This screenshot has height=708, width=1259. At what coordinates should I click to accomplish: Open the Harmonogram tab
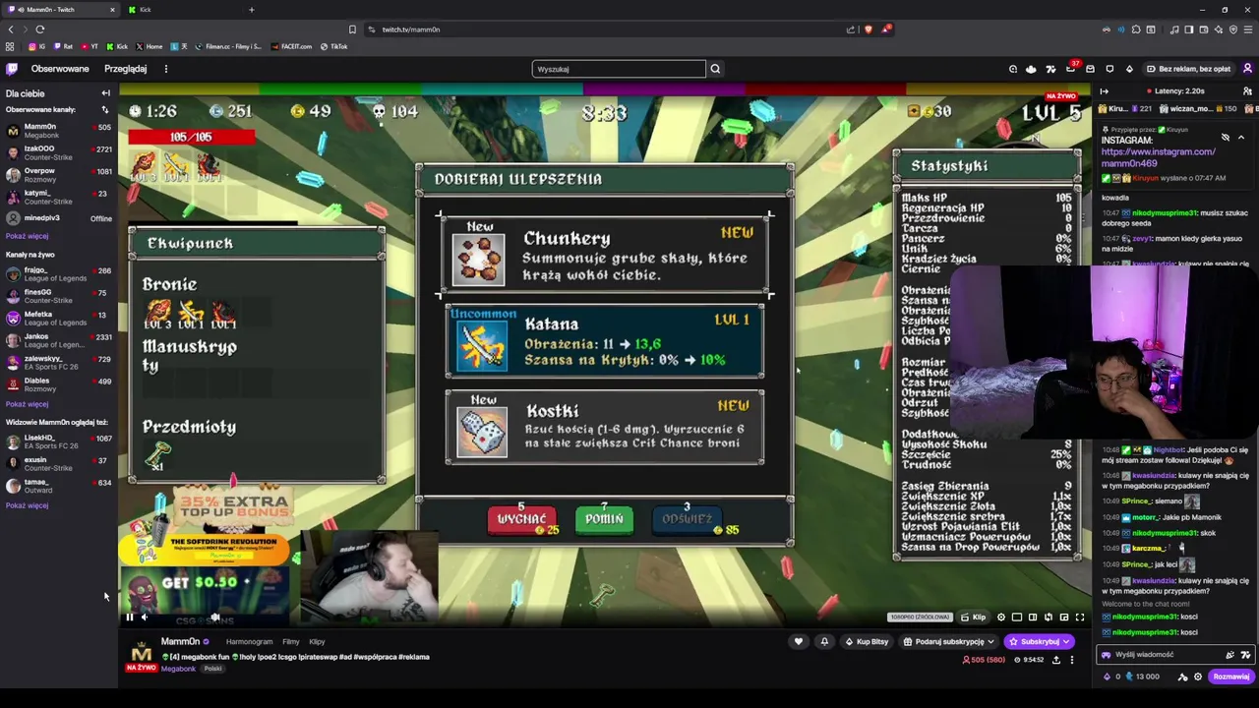(249, 642)
